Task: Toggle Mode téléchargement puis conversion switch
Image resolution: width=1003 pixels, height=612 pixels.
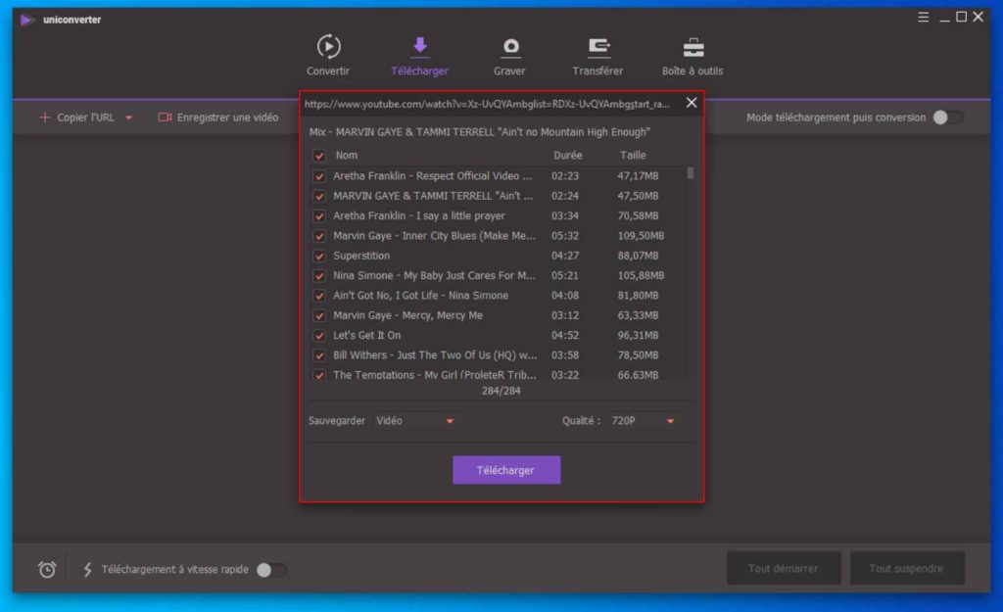Action: coord(948,118)
